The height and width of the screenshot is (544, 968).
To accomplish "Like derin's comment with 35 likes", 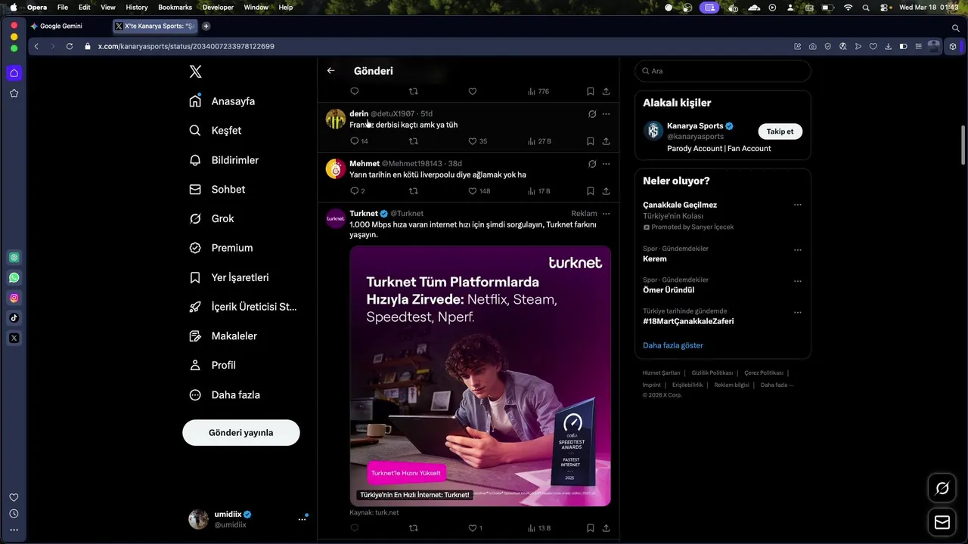I will (x=473, y=141).
